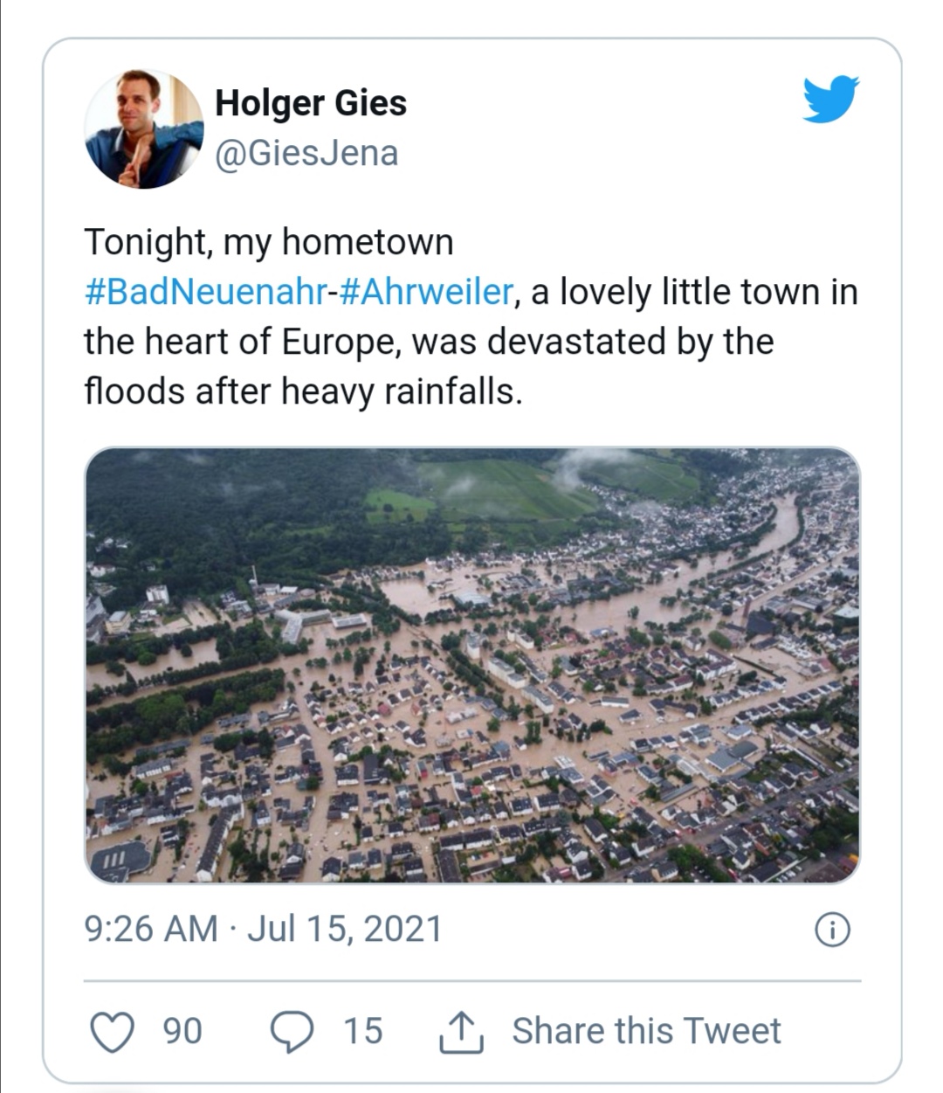
Task: Click the 15 replies count
Action: (x=362, y=1031)
